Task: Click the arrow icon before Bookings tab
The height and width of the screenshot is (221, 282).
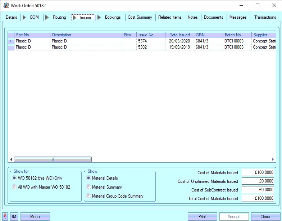Action: click(99, 17)
